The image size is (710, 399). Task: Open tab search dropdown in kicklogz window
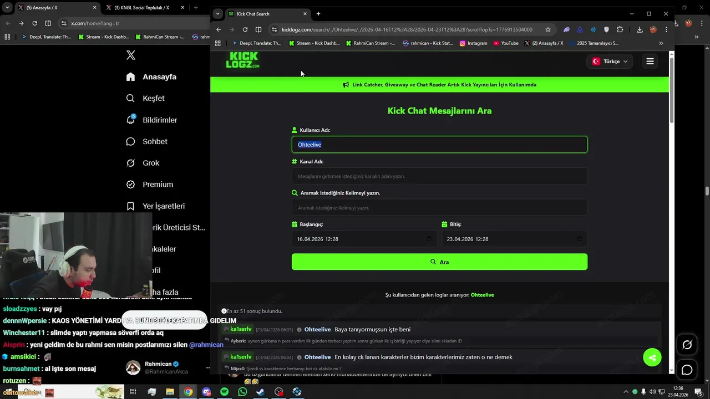click(217, 14)
